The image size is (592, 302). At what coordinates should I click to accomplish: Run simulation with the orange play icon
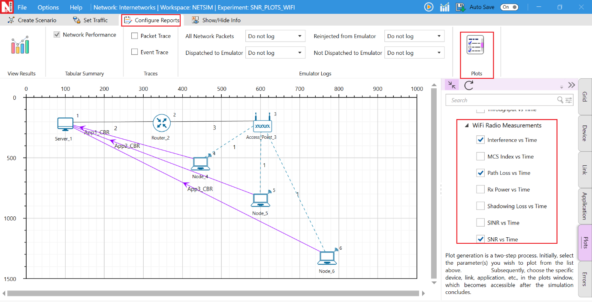click(428, 7)
